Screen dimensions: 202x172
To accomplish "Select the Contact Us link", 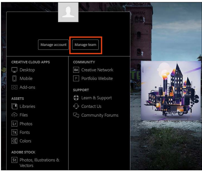I will click(91, 106).
